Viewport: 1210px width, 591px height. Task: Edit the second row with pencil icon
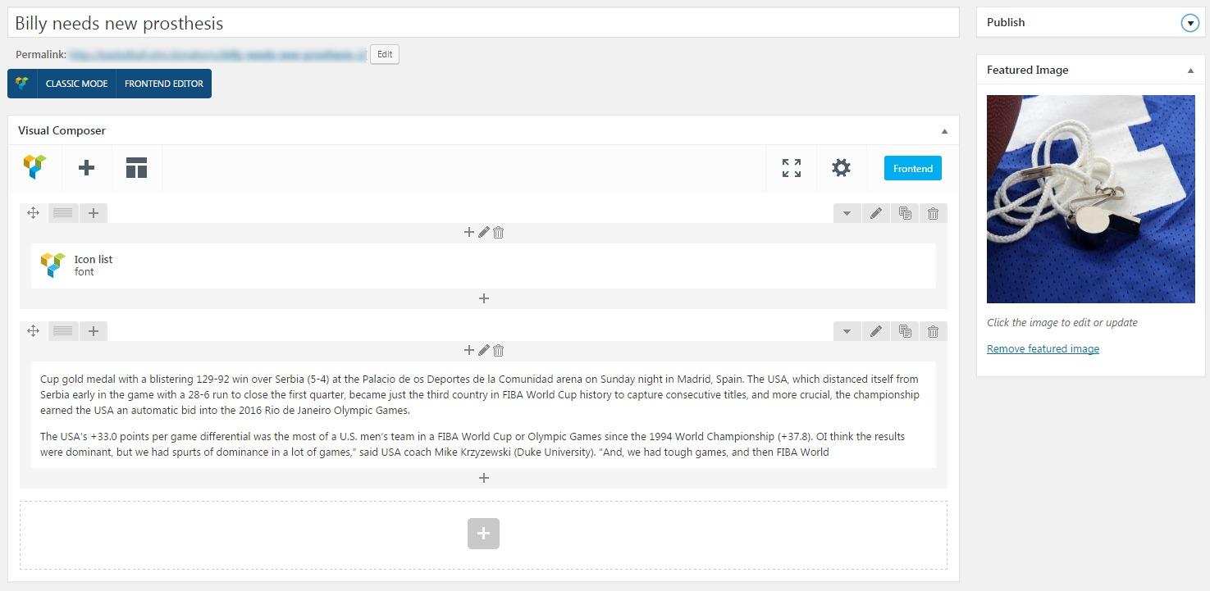876,331
